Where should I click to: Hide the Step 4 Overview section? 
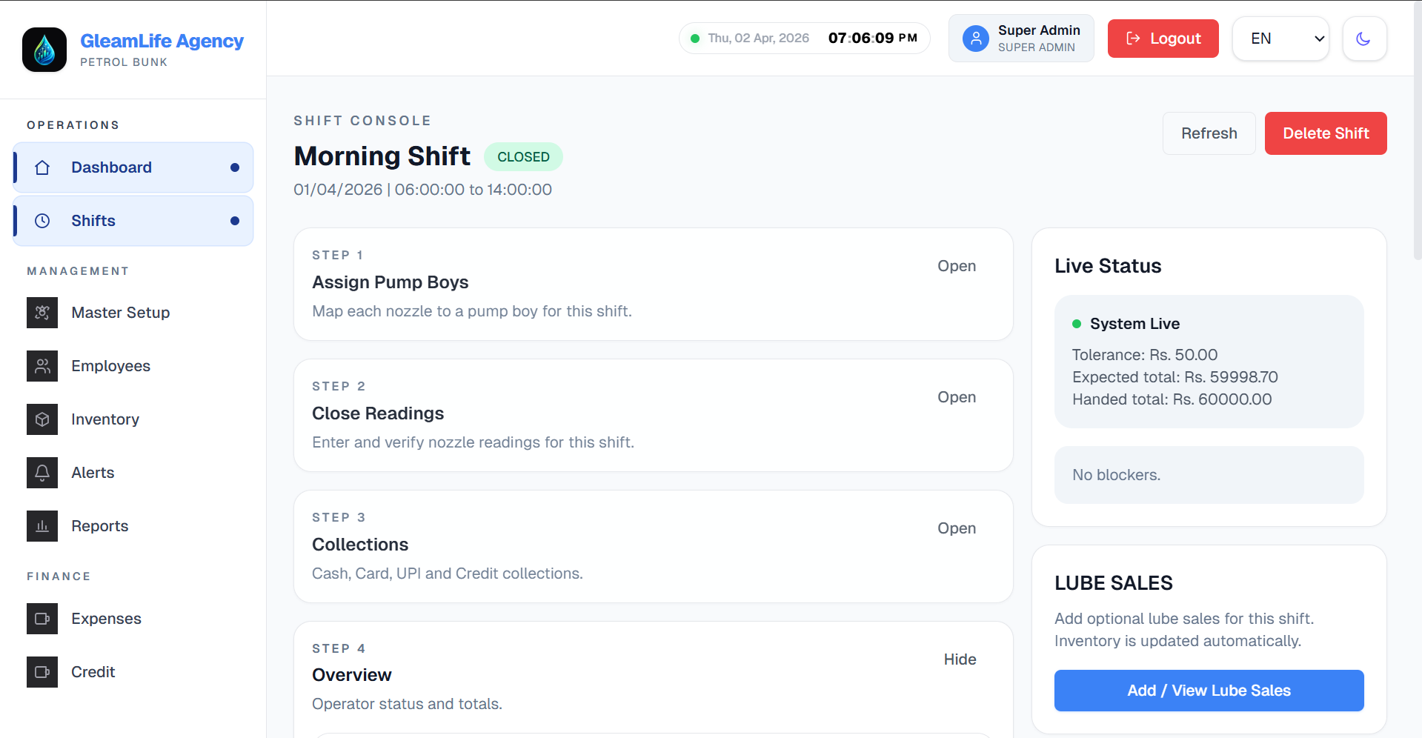[x=959, y=659]
